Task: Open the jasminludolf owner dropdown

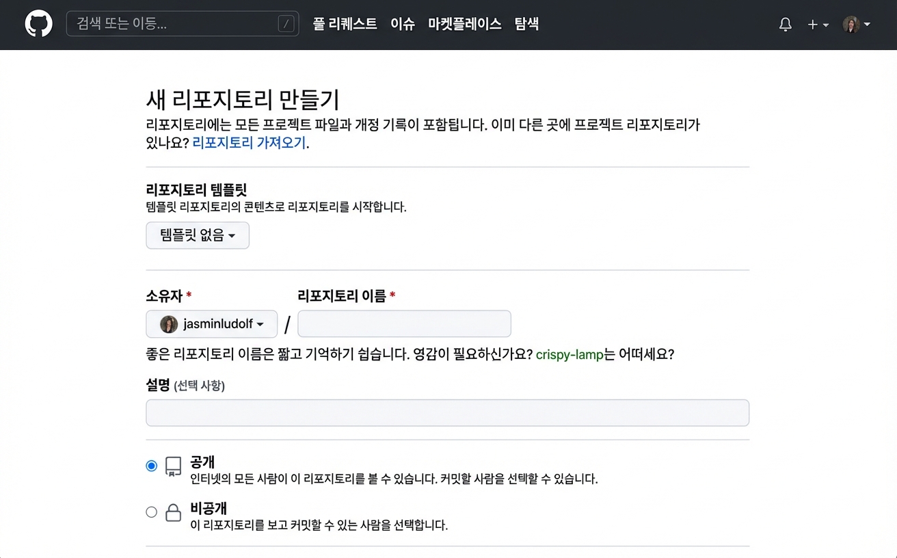Action: click(212, 324)
